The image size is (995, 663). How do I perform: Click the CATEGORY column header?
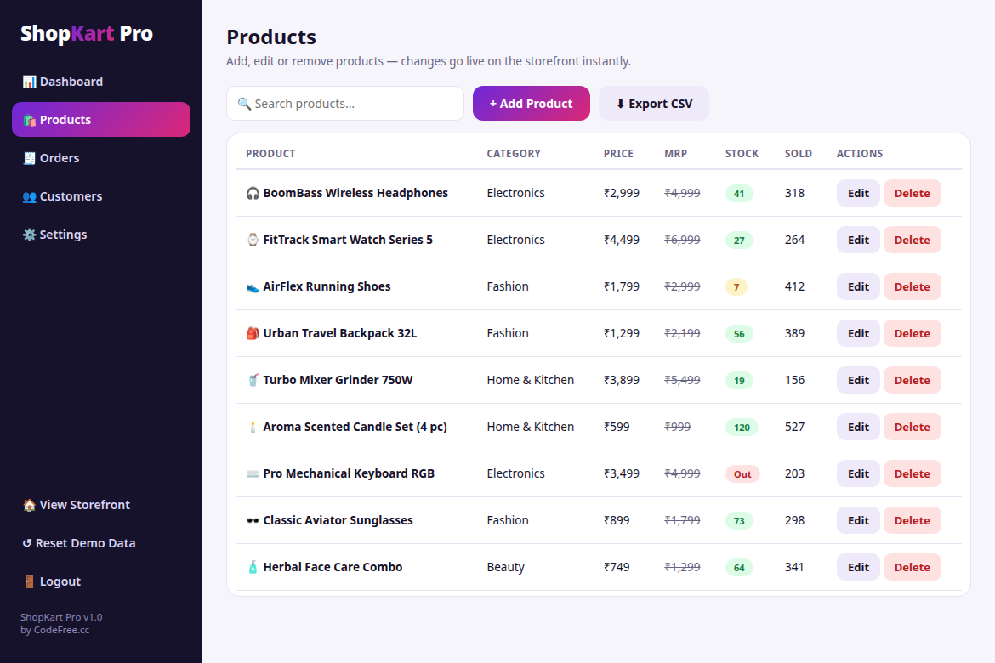(514, 154)
